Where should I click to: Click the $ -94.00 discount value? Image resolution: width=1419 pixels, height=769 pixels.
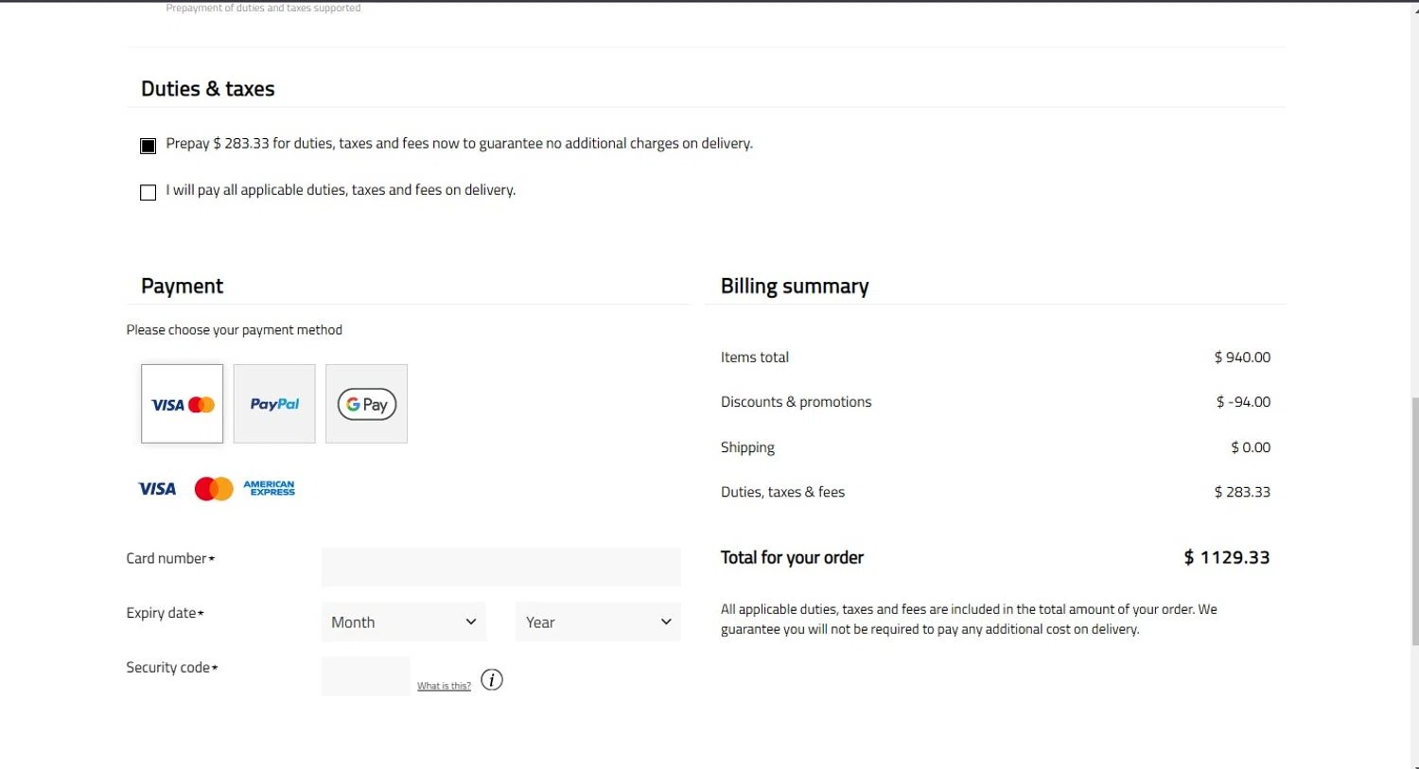point(1243,402)
